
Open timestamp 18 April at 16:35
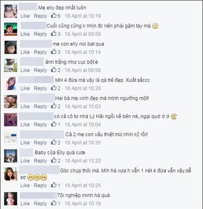coord(83,143)
